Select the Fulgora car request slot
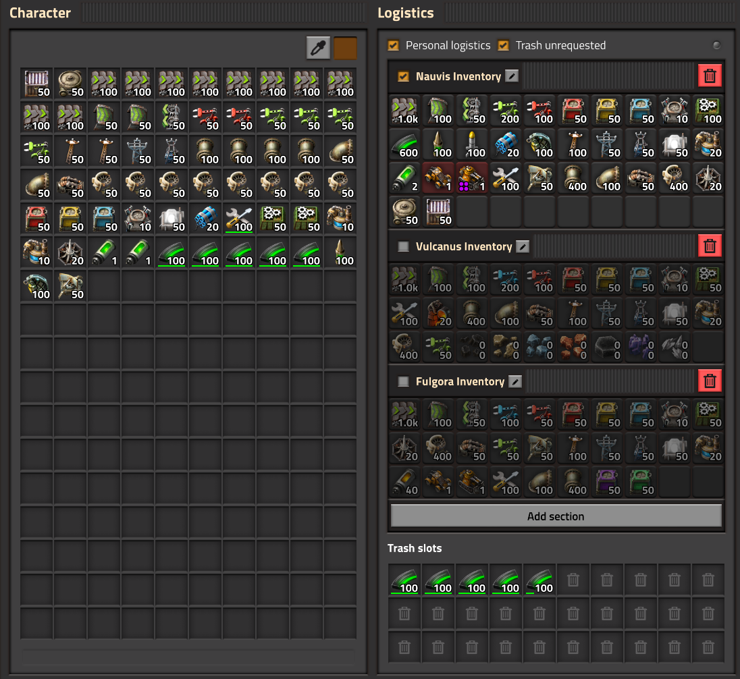This screenshot has height=679, width=740. 439,482
